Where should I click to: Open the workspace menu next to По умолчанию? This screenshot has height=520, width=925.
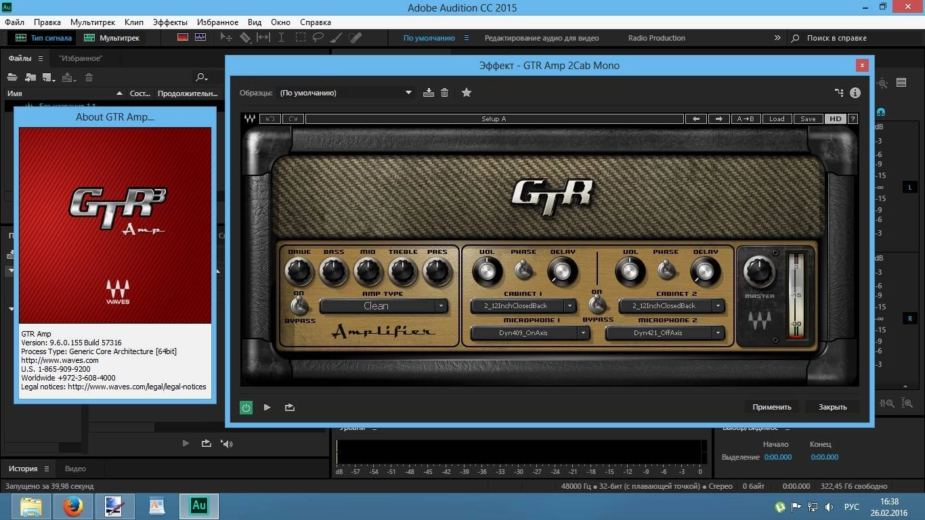467,38
